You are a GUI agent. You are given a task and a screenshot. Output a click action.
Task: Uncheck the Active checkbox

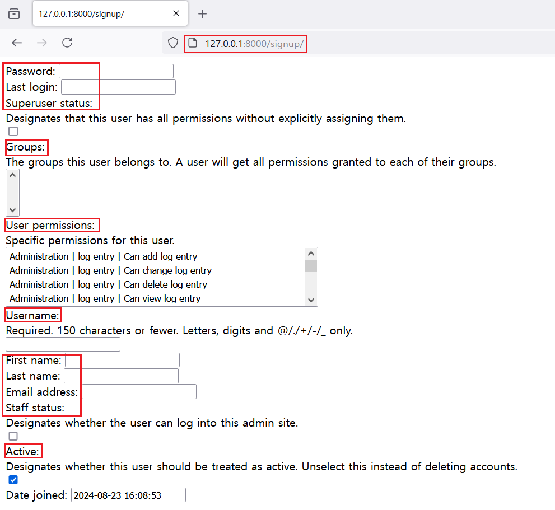[13, 480]
